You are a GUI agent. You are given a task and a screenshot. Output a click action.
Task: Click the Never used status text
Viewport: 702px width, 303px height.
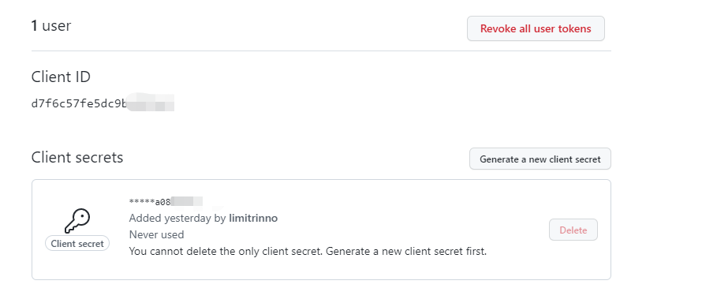pyautogui.click(x=156, y=234)
